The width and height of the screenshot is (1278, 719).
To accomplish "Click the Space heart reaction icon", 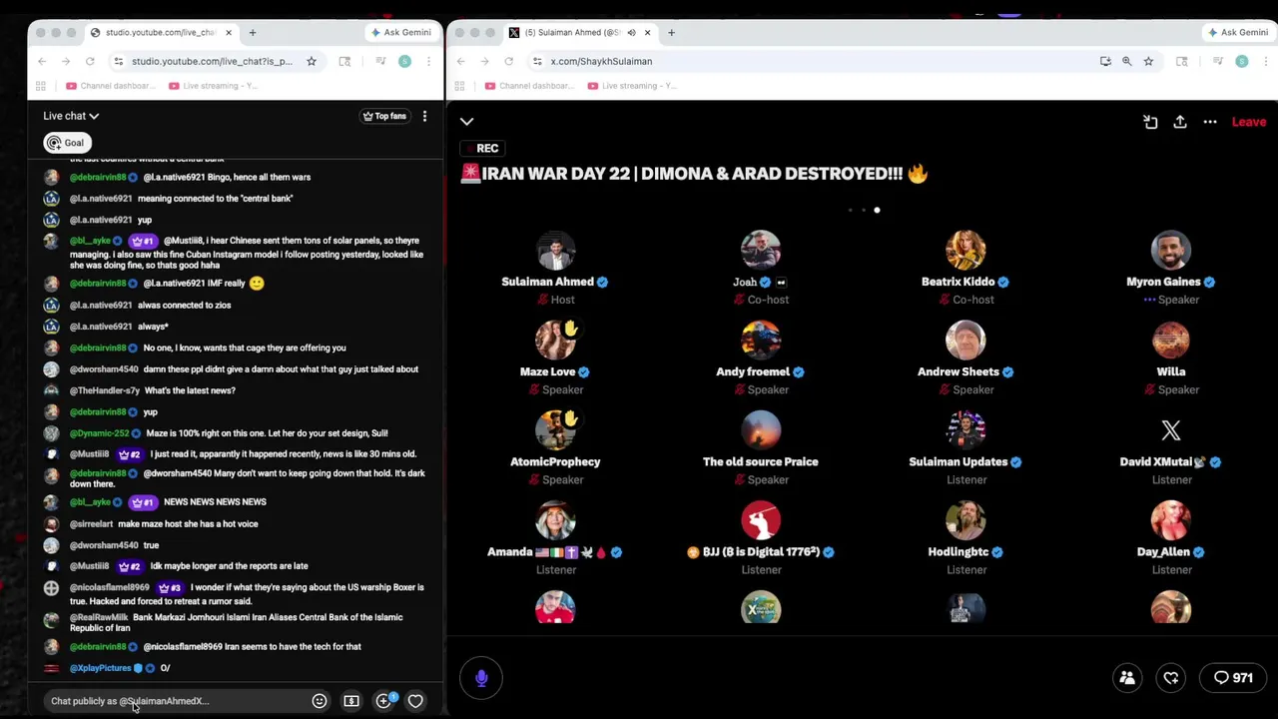I will tap(1171, 678).
